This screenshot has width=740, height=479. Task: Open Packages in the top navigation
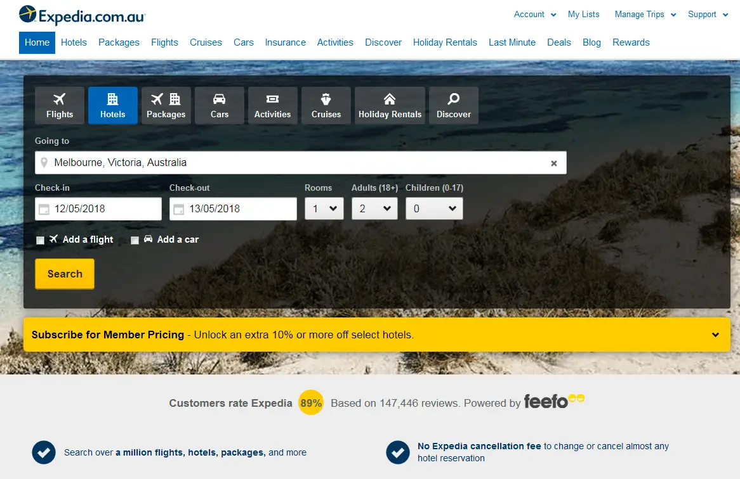[119, 42]
